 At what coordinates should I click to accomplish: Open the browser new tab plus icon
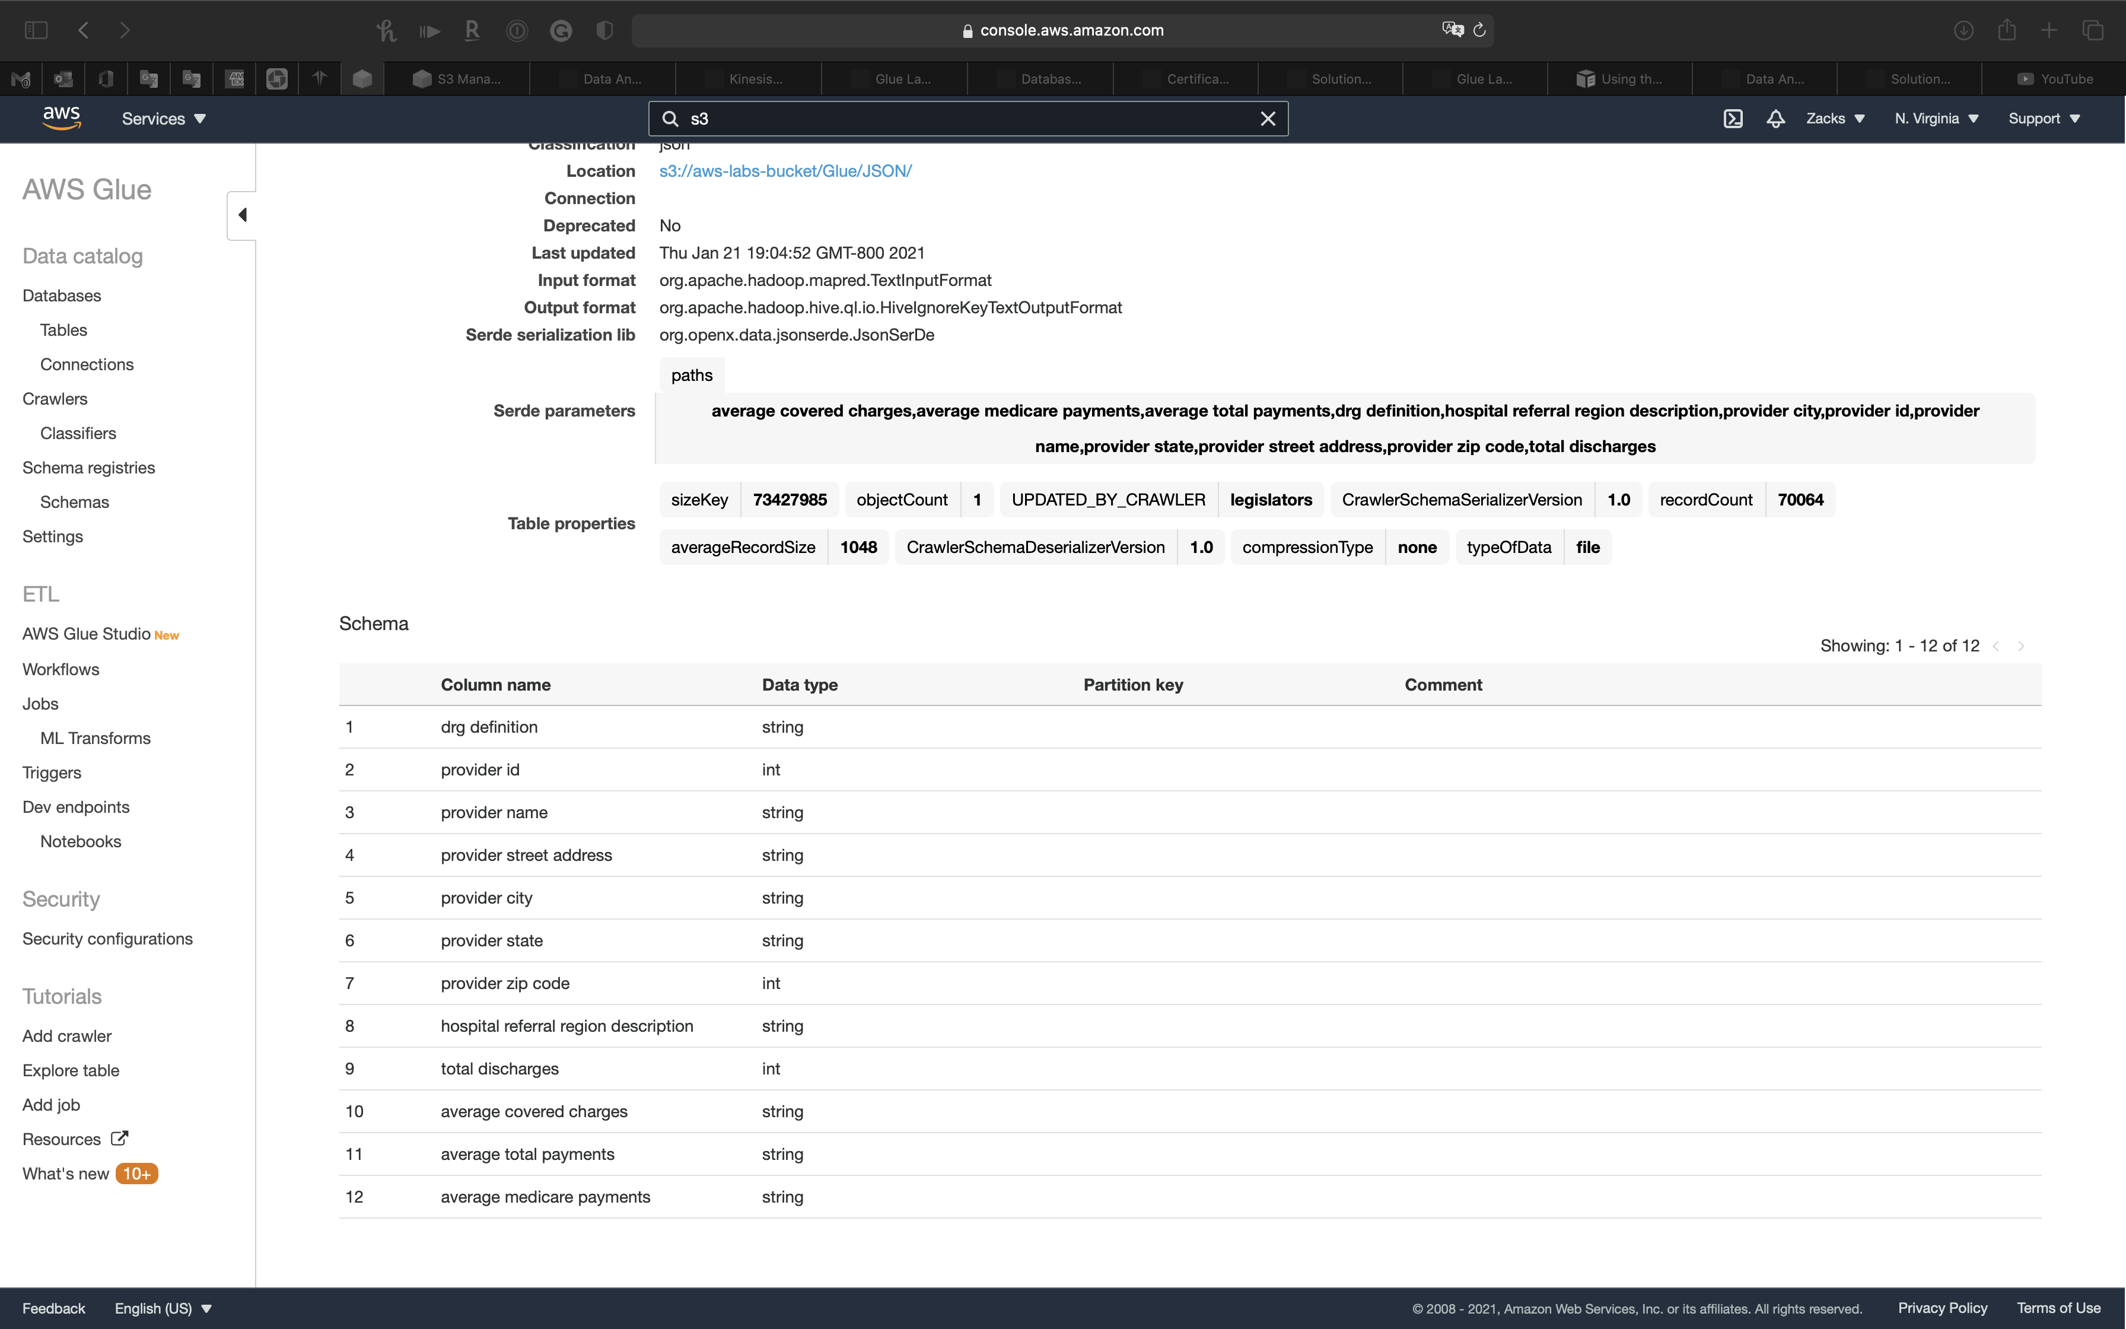(2049, 30)
